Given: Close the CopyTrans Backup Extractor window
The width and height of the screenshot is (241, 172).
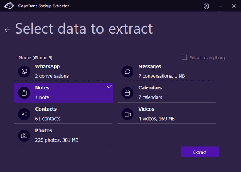Looking at the screenshot, I should pos(234,6).
